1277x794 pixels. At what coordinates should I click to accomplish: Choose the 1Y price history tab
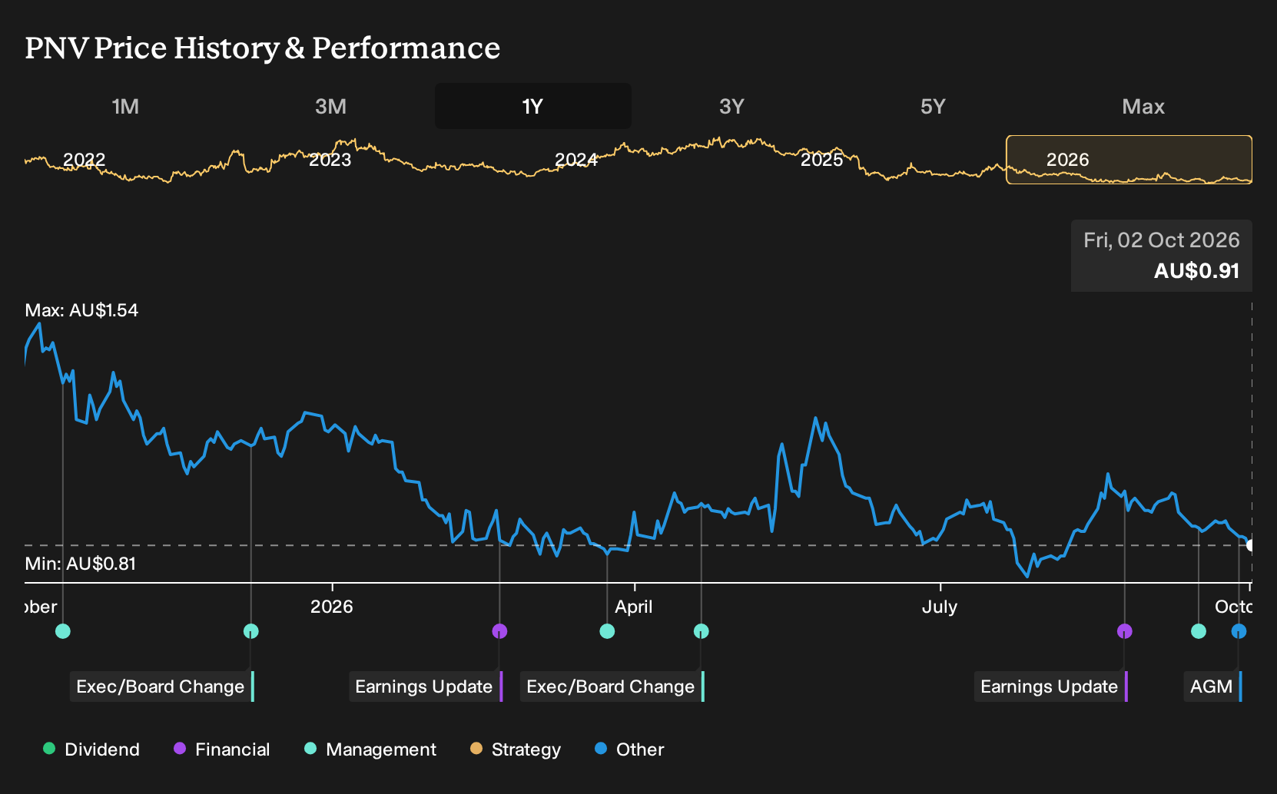point(533,106)
